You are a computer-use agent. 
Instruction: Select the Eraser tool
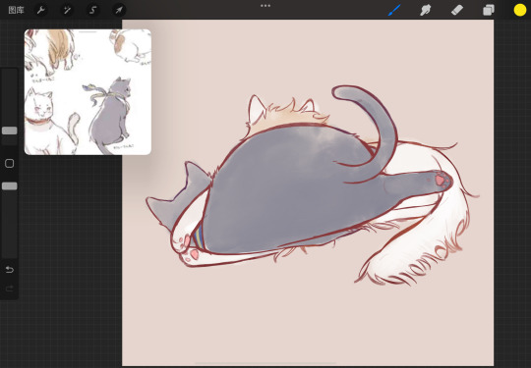pyautogui.click(x=457, y=10)
